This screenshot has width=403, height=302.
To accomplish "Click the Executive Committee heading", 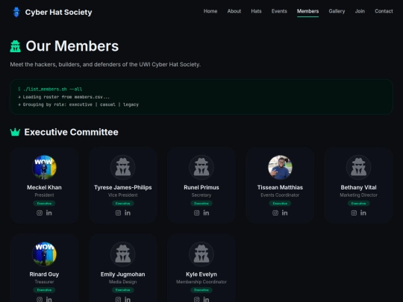I will (x=71, y=132).
